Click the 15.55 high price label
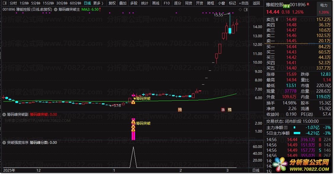The width and height of the screenshot is (334, 174). [218, 15]
